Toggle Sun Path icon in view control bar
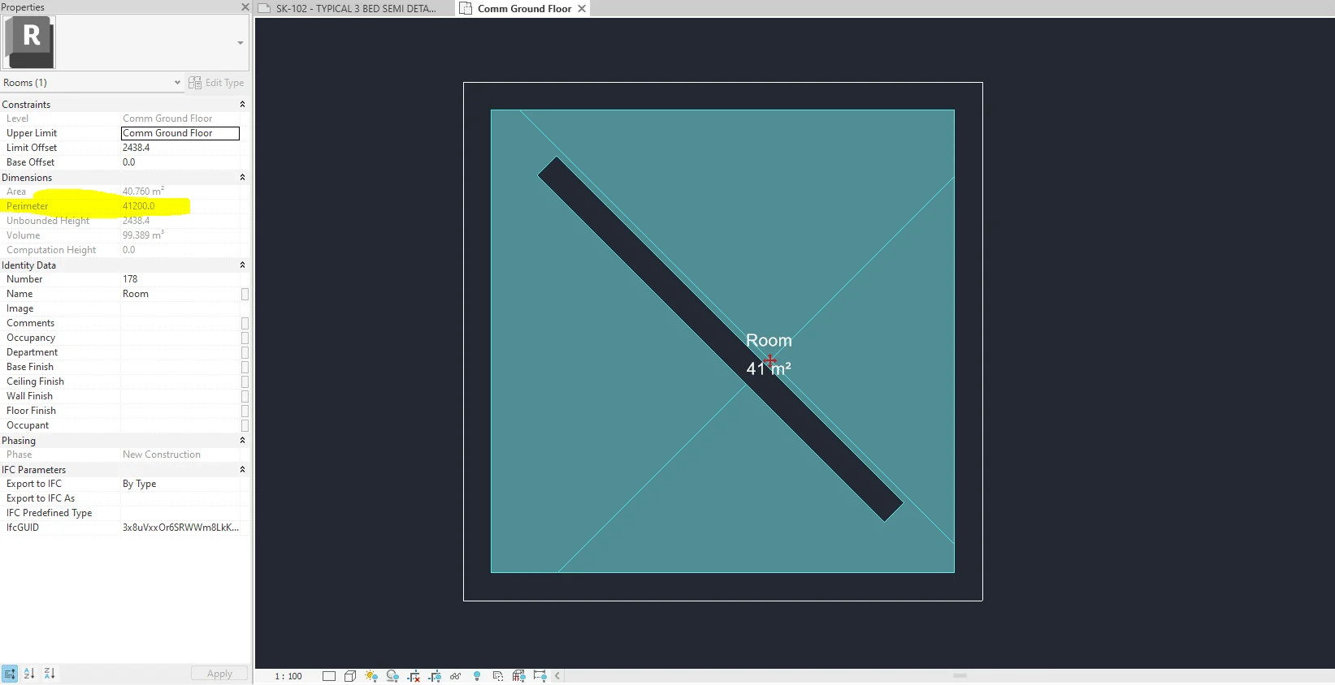Screen dimensions: 1335x685 click(371, 676)
